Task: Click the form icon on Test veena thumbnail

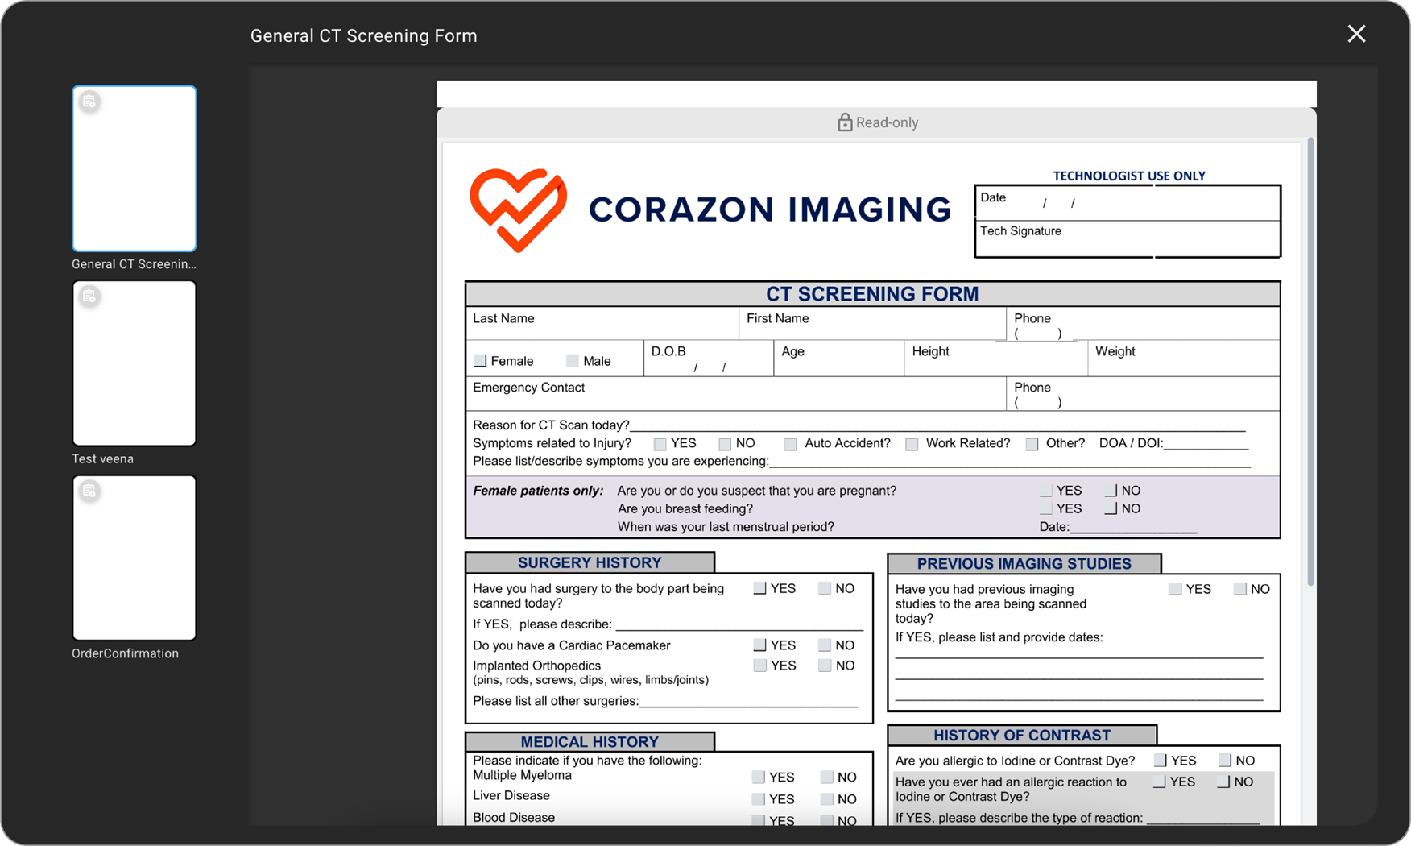Action: click(89, 297)
